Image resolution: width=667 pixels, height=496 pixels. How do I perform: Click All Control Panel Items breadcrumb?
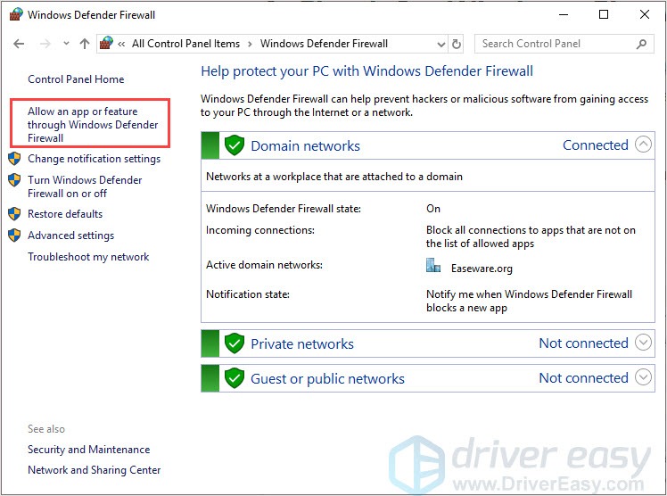pos(185,44)
